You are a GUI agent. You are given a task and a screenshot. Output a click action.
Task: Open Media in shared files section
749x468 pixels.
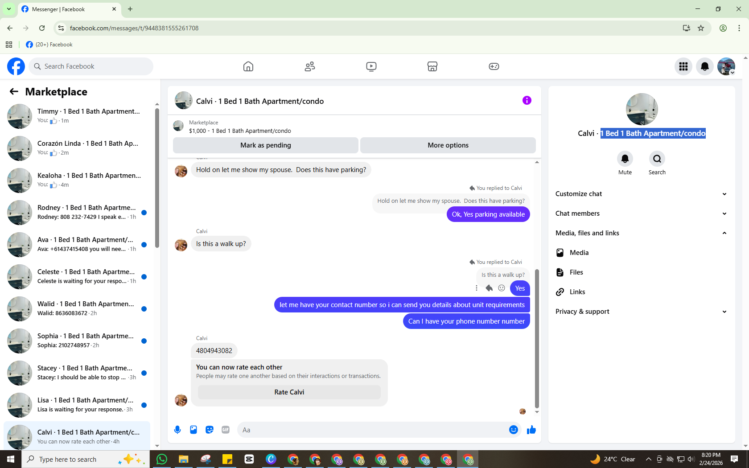click(642, 253)
